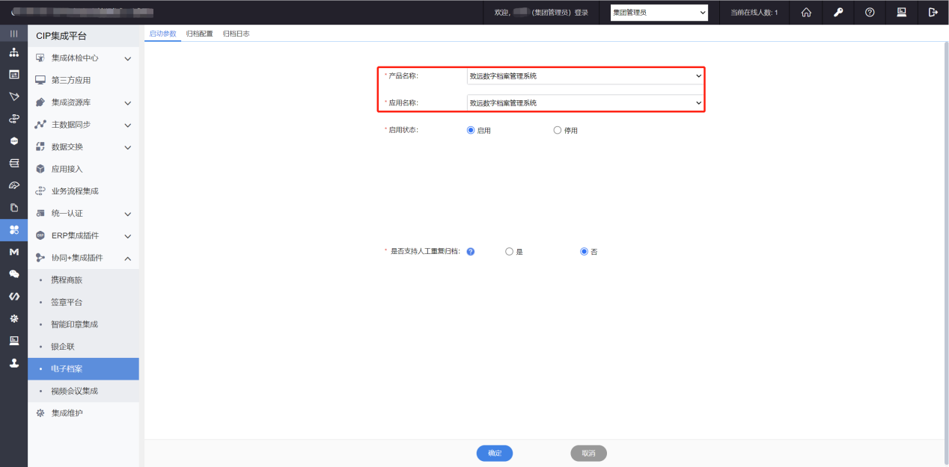The width and height of the screenshot is (949, 467).
Task: Click the code brackets icon in left rail
Action: 13,296
